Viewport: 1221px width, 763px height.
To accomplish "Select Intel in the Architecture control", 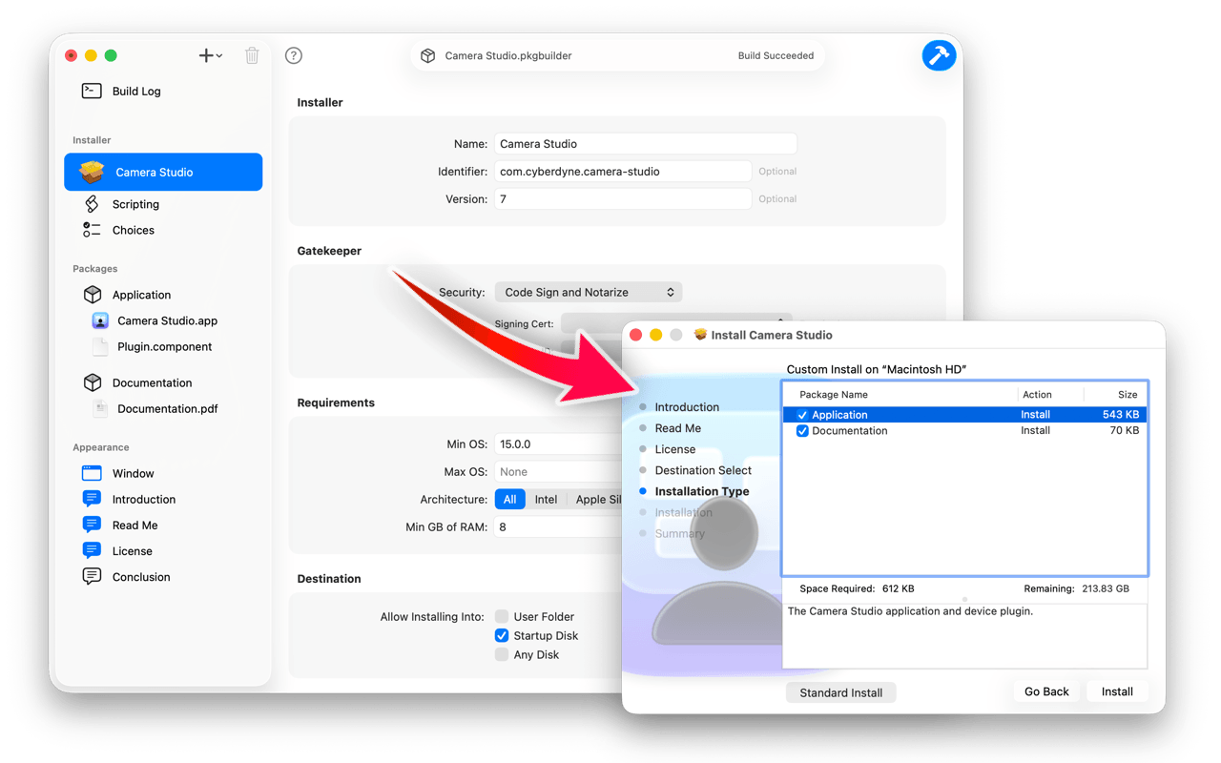I will 546,499.
